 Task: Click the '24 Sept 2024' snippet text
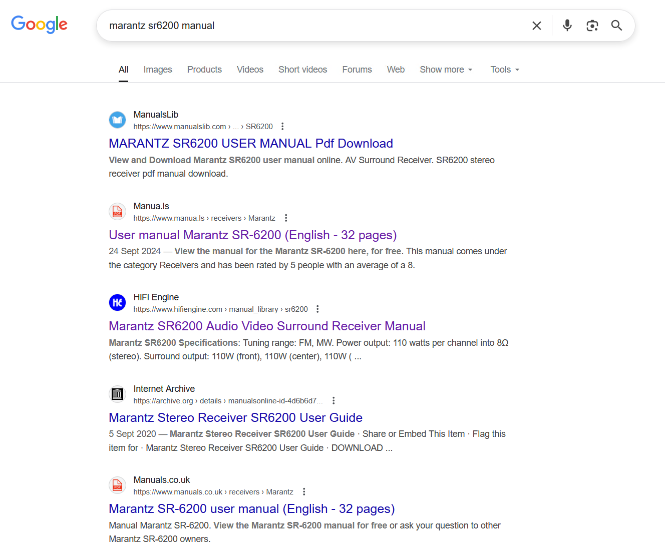(135, 251)
